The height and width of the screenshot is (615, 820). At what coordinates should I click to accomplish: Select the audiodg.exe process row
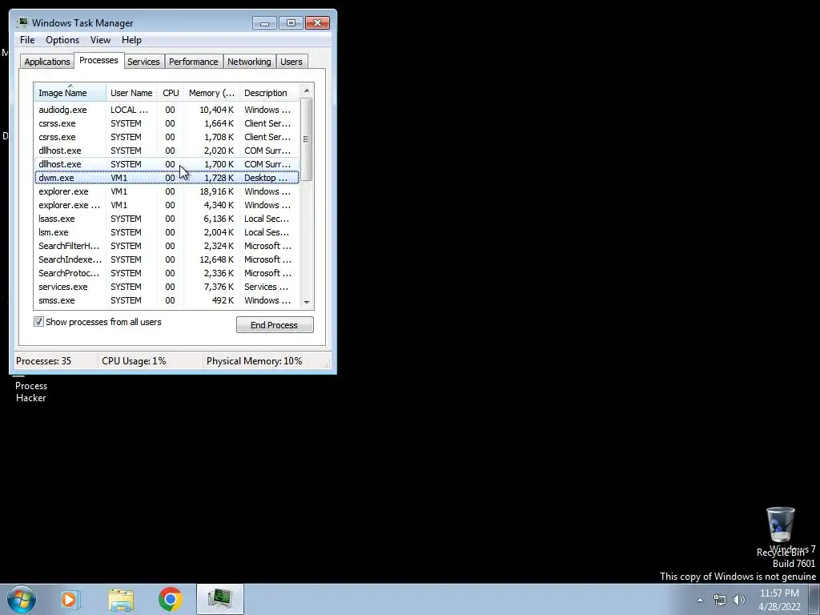167,110
